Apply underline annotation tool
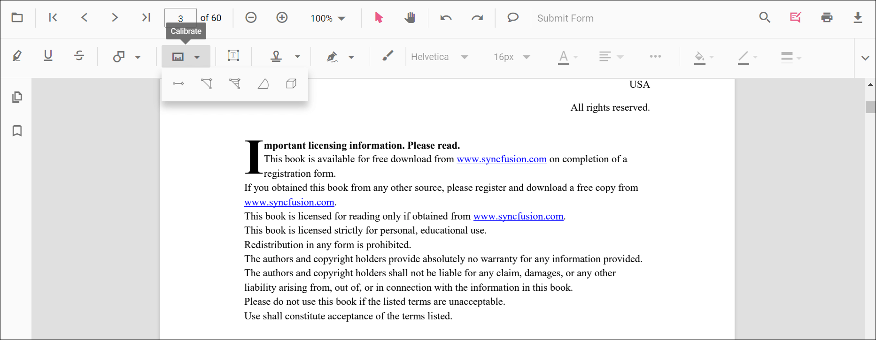 click(48, 56)
